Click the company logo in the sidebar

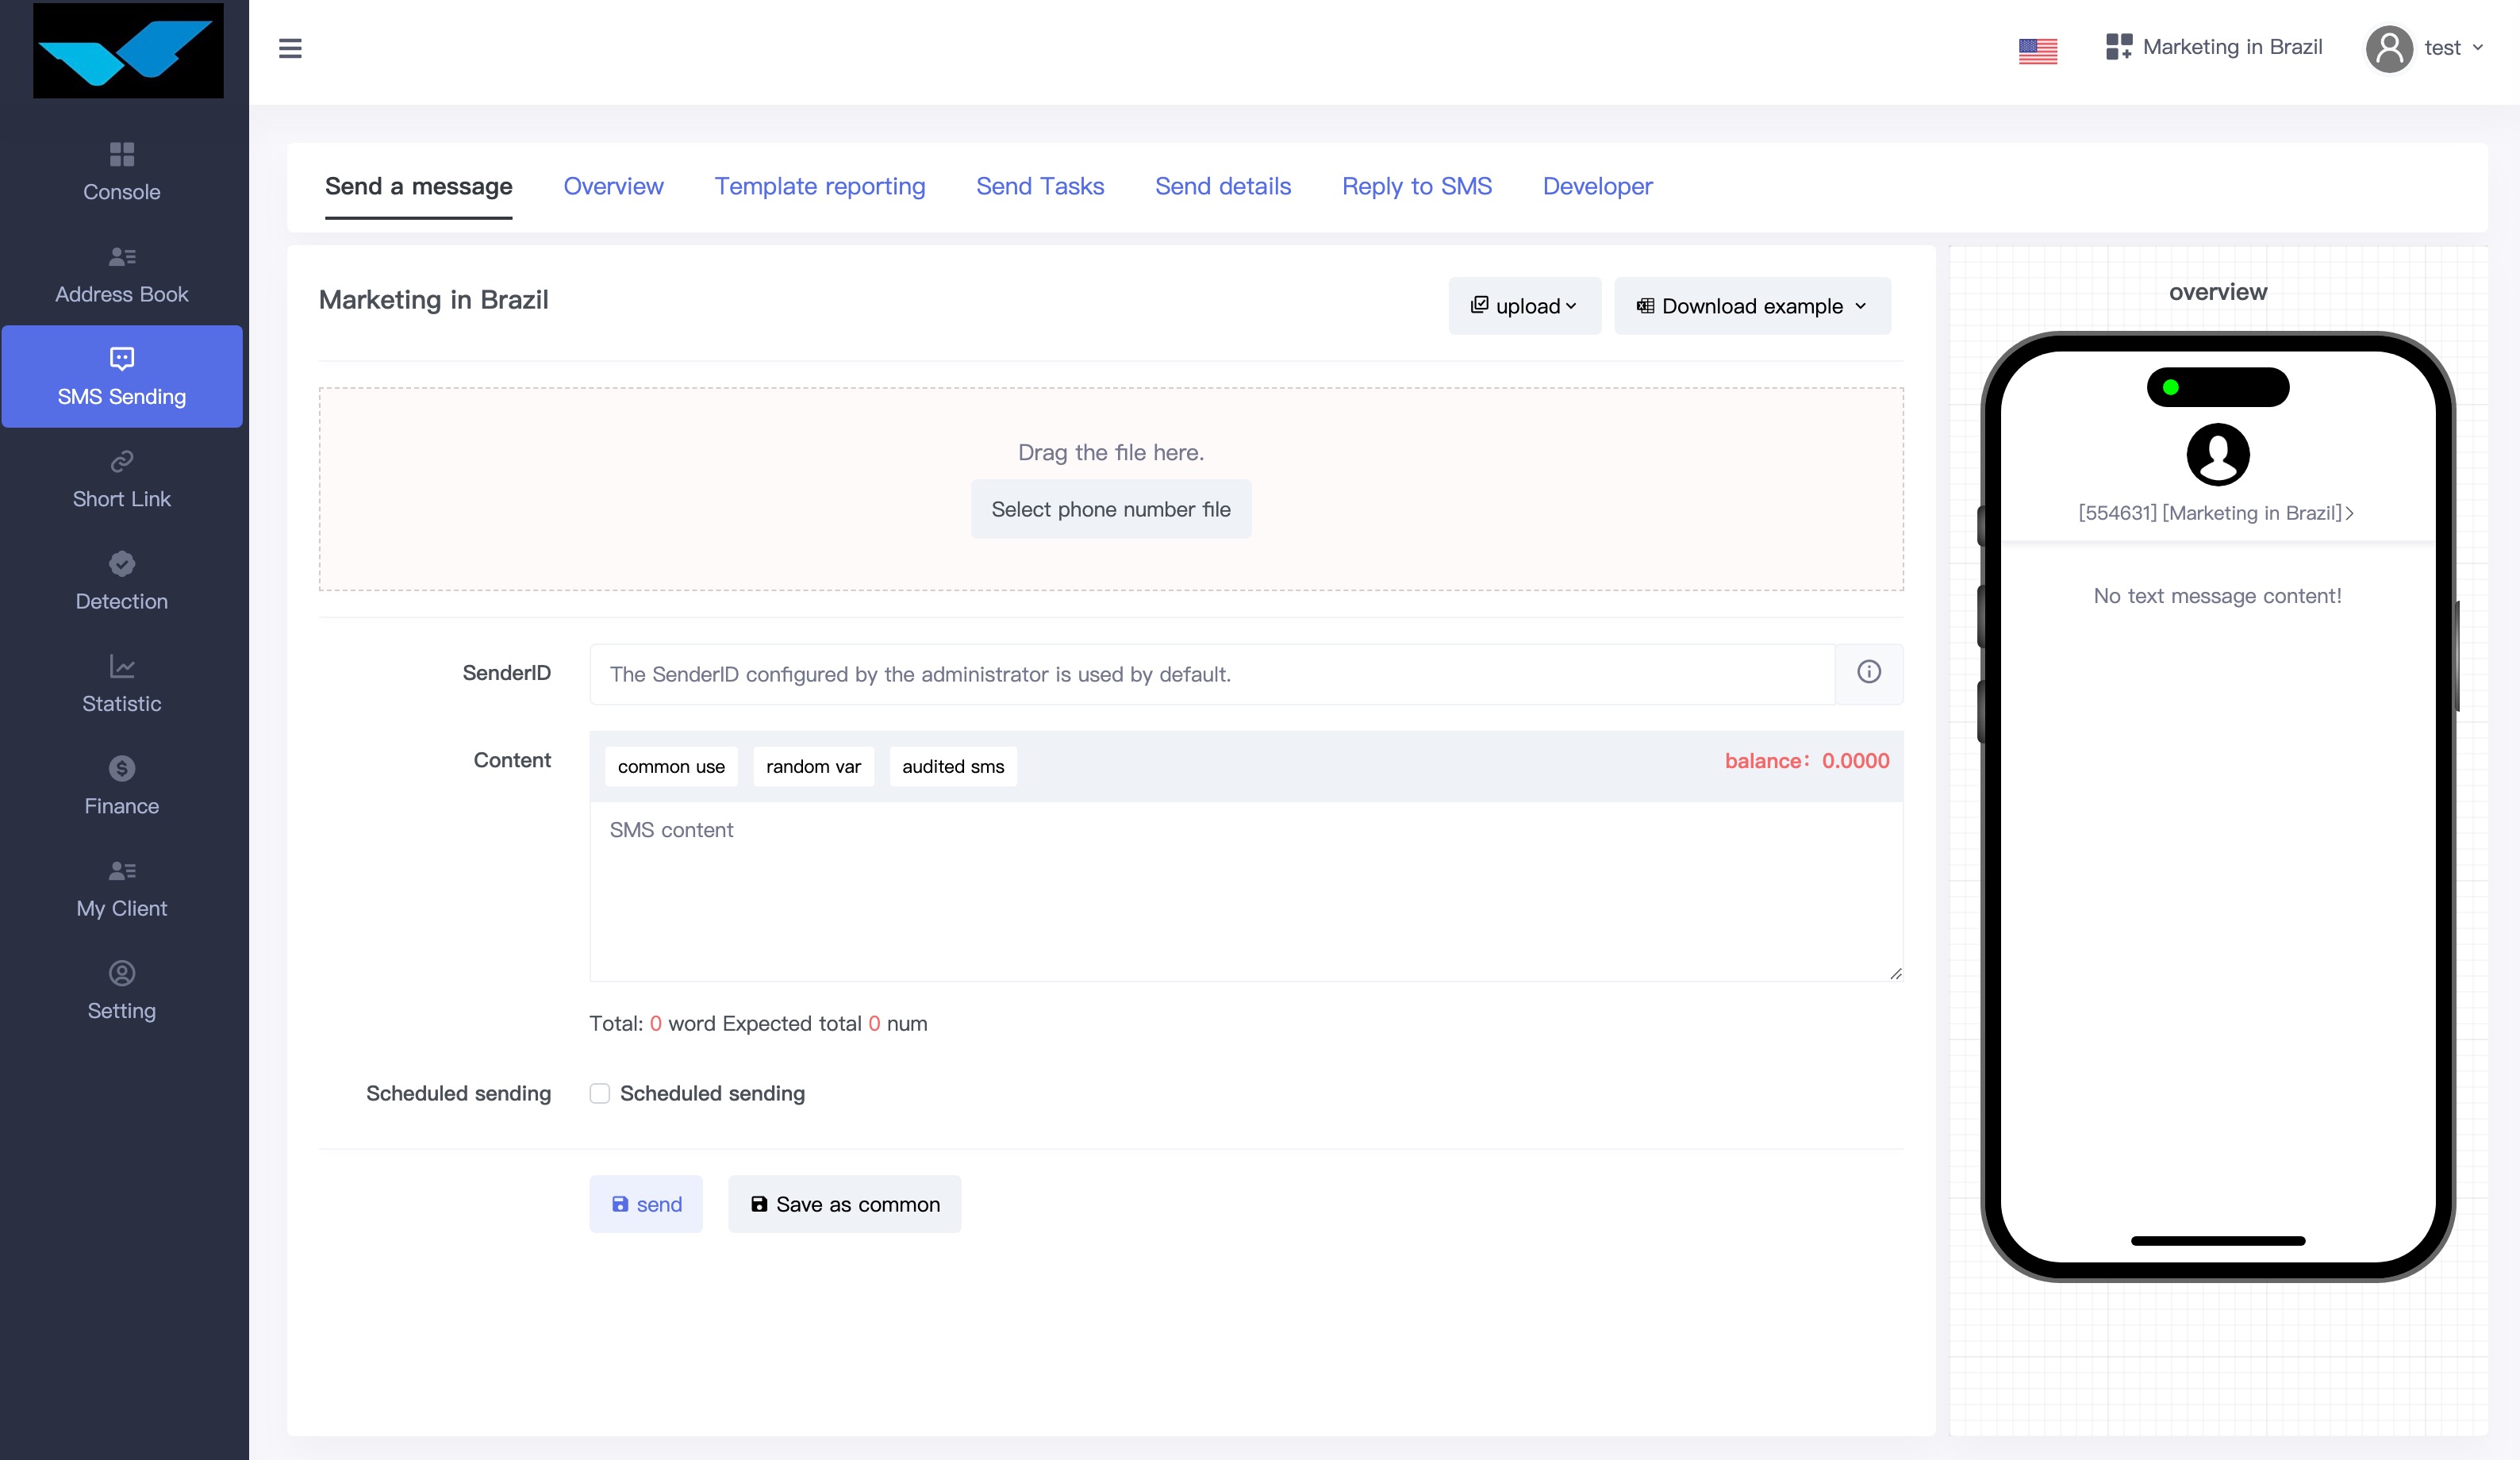coord(128,50)
